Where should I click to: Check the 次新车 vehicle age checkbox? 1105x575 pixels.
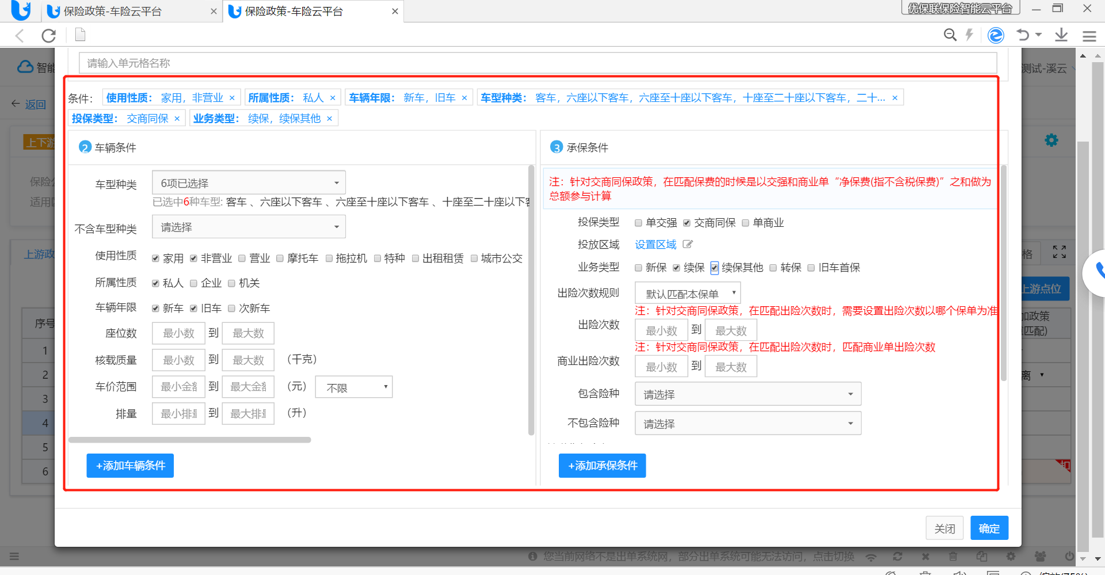(231, 309)
